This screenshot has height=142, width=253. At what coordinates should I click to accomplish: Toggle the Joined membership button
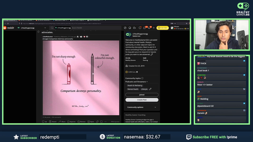coord(142,95)
